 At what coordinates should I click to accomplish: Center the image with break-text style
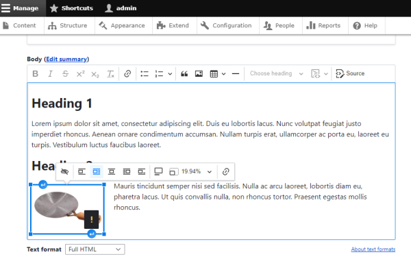[112, 172]
